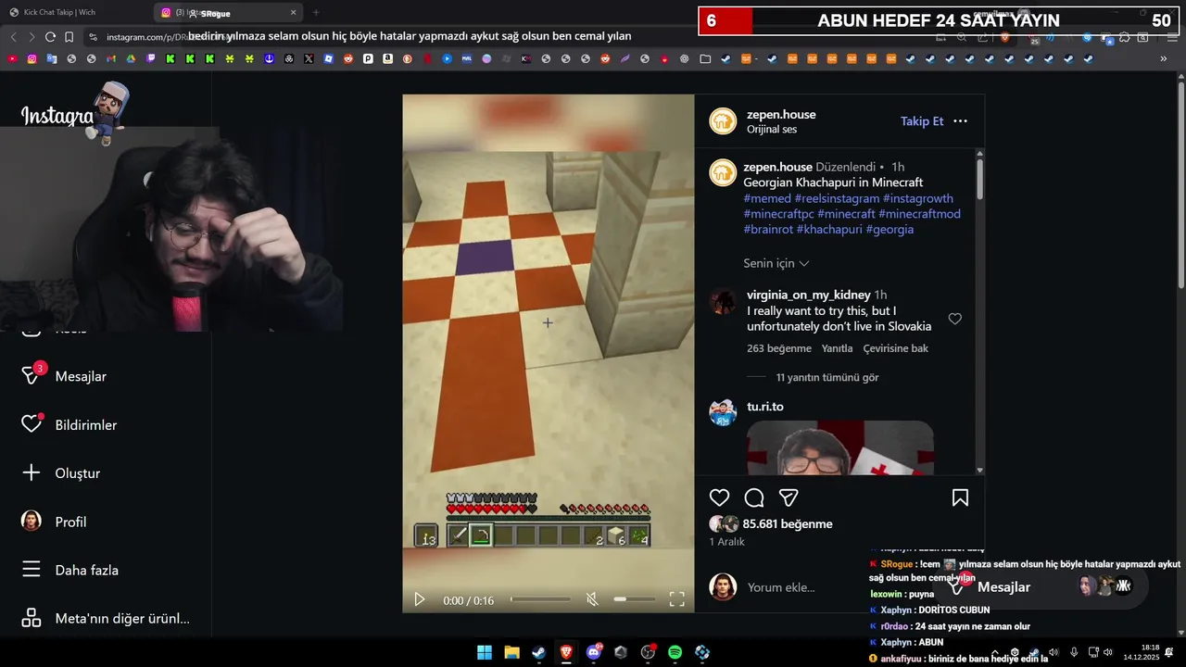
Task: Expand the bookmarks overflow chevron
Action: point(1164,58)
